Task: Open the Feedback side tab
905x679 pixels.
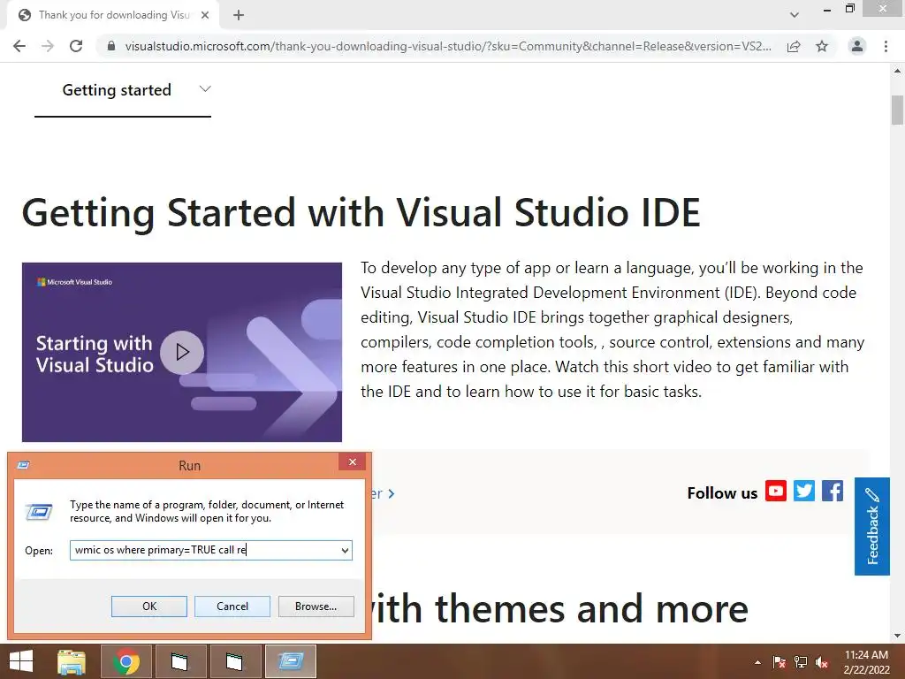Action: [872, 526]
